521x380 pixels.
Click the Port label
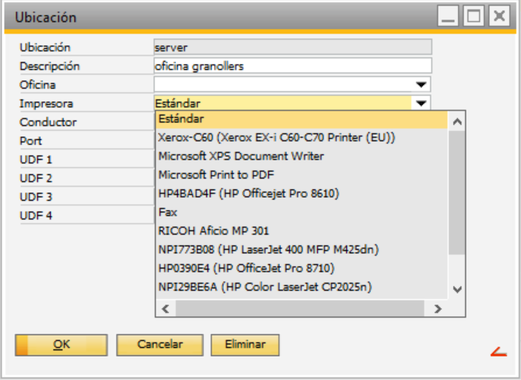[x=30, y=141]
